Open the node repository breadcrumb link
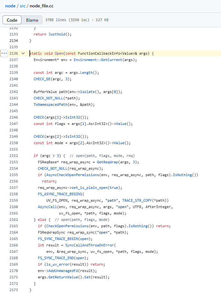Screen dimensions: 221x295 tap(10, 6)
